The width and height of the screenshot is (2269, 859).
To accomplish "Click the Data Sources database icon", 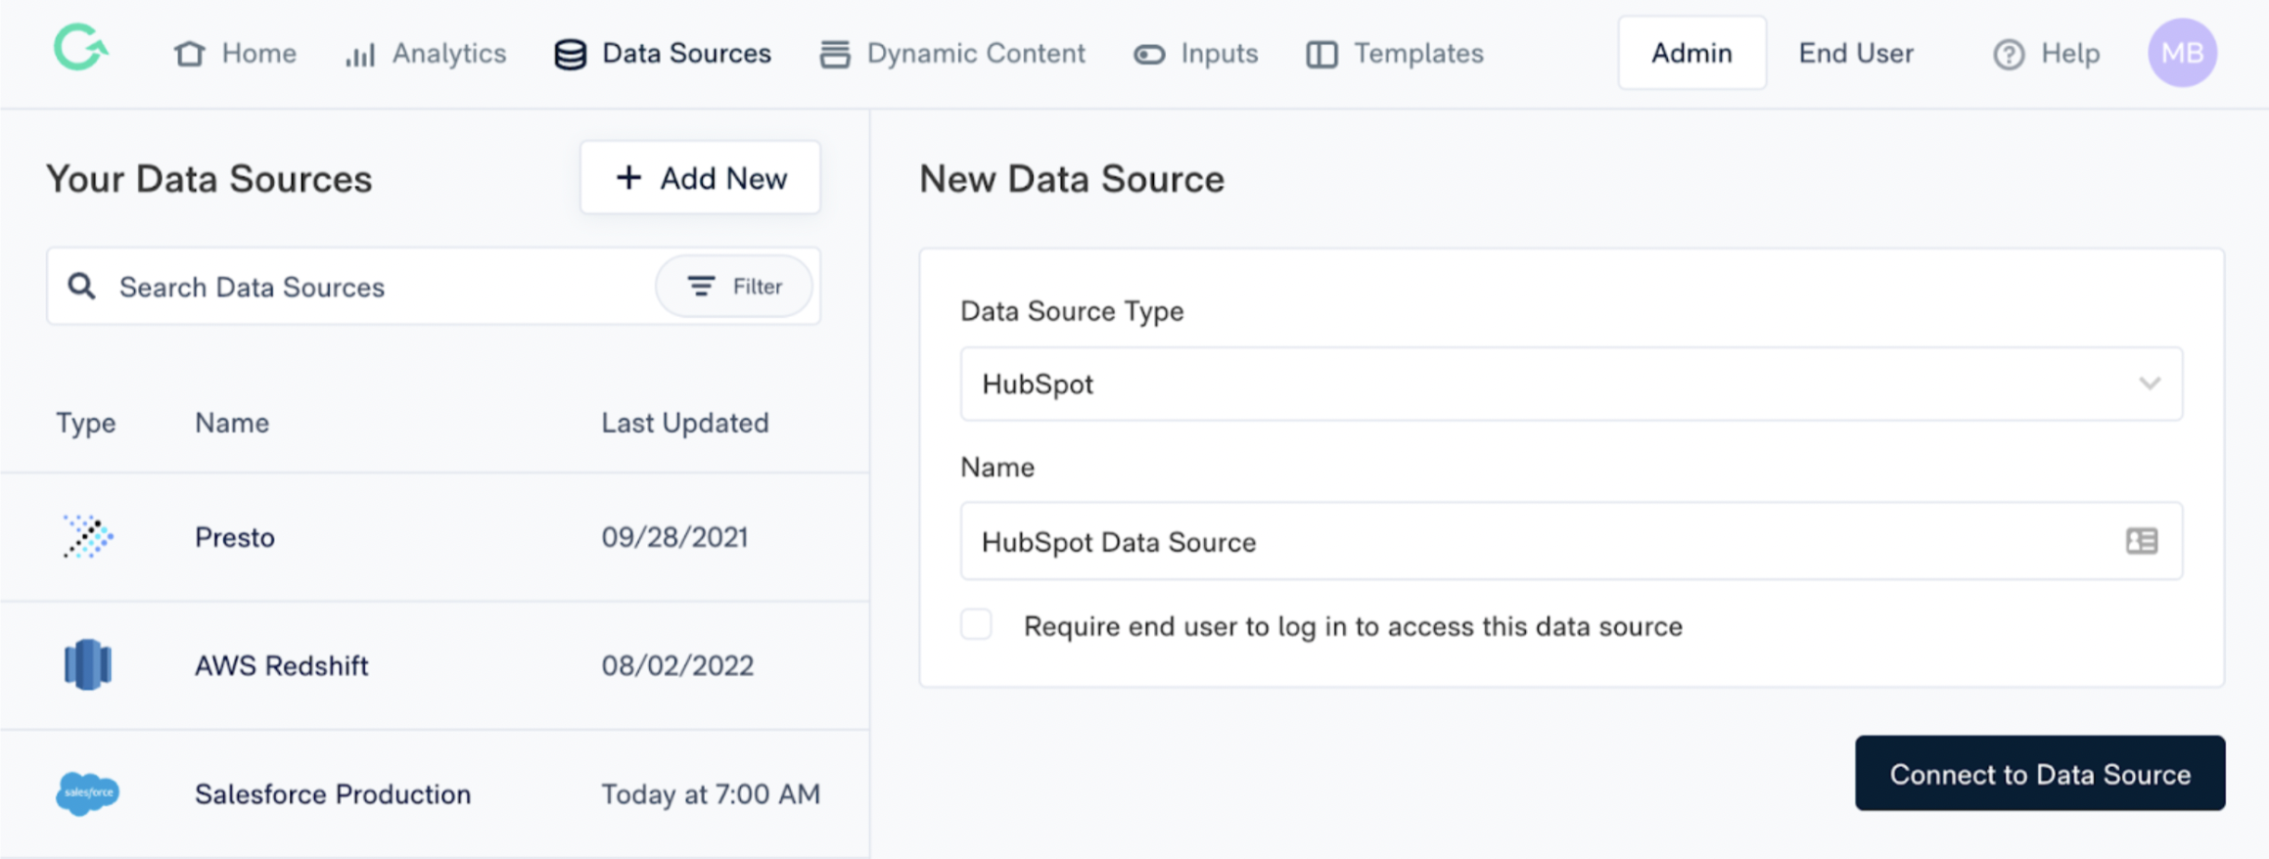I will coord(571,55).
